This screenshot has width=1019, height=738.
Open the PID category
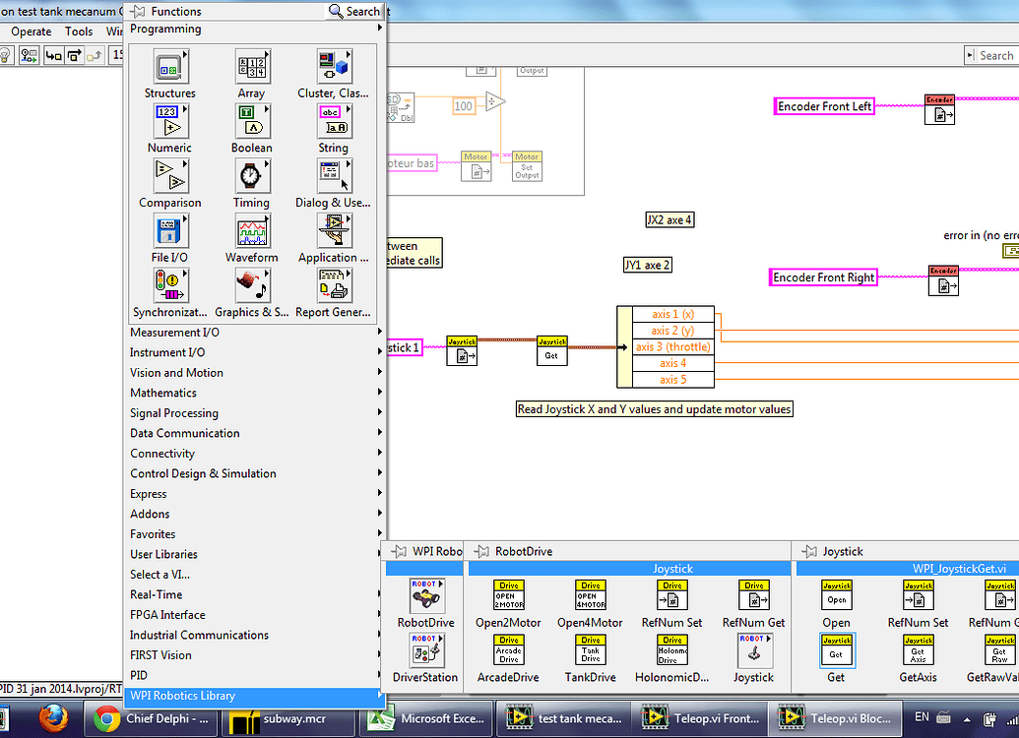tap(255, 675)
